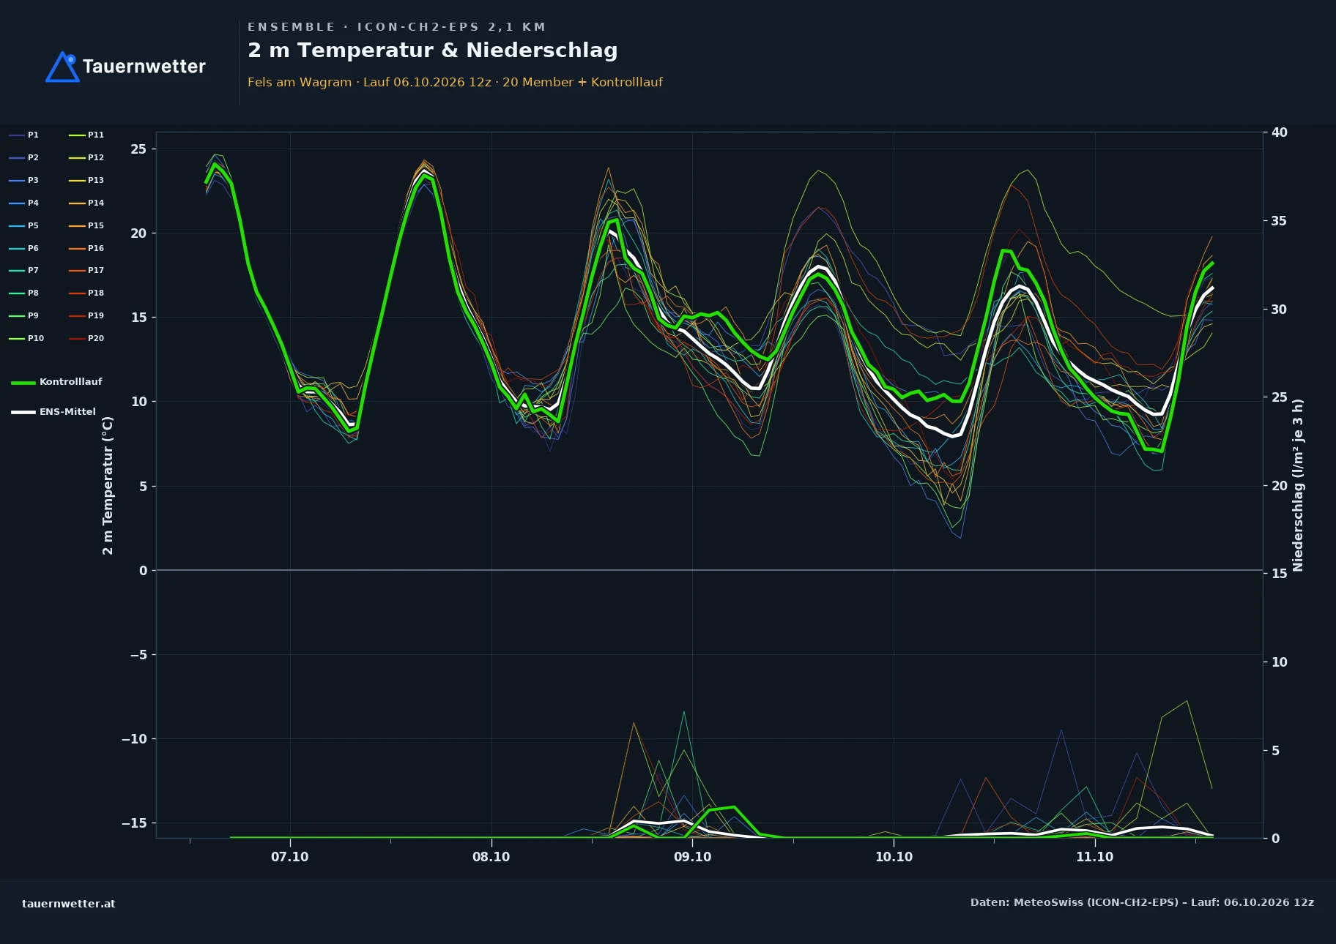Click the ENSEMBLE ICON-CH2-EPS 2,1 KM header
Image resolution: width=1336 pixels, height=944 pixels.
tap(397, 27)
